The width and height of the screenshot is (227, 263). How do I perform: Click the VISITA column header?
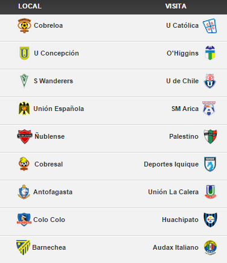pyautogui.click(x=176, y=6)
